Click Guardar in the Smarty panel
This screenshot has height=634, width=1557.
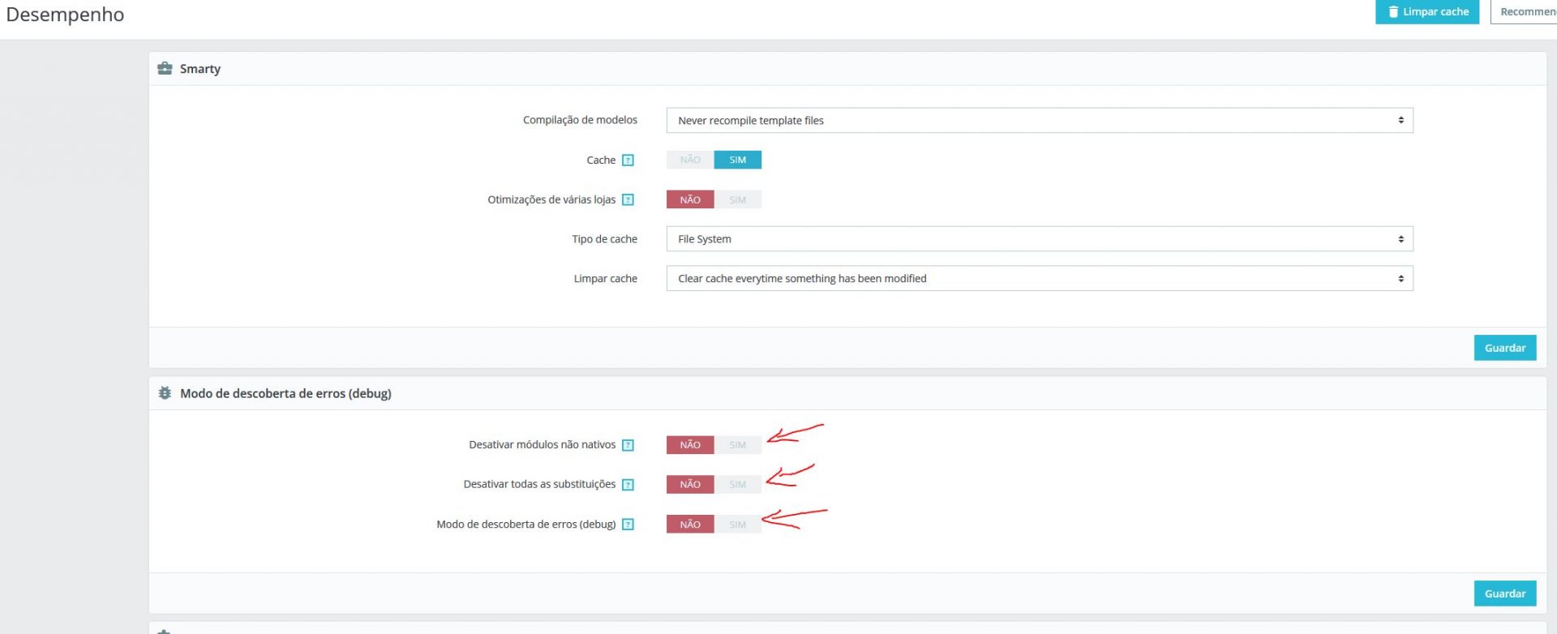[x=1504, y=348]
